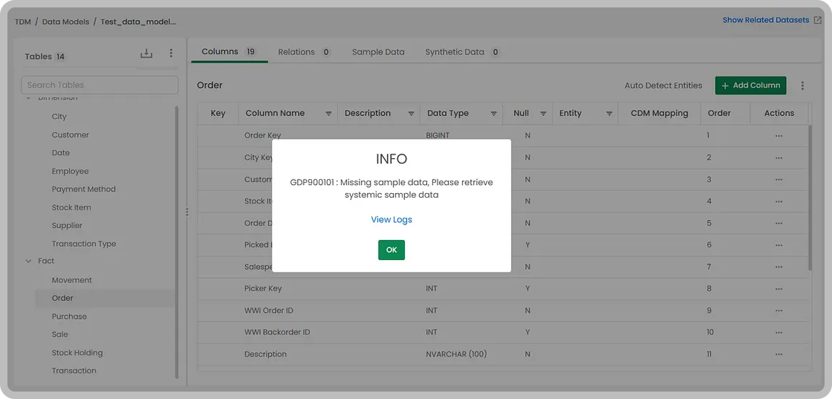
Task: Open actions menu for WWI Order ID row
Action: click(779, 311)
